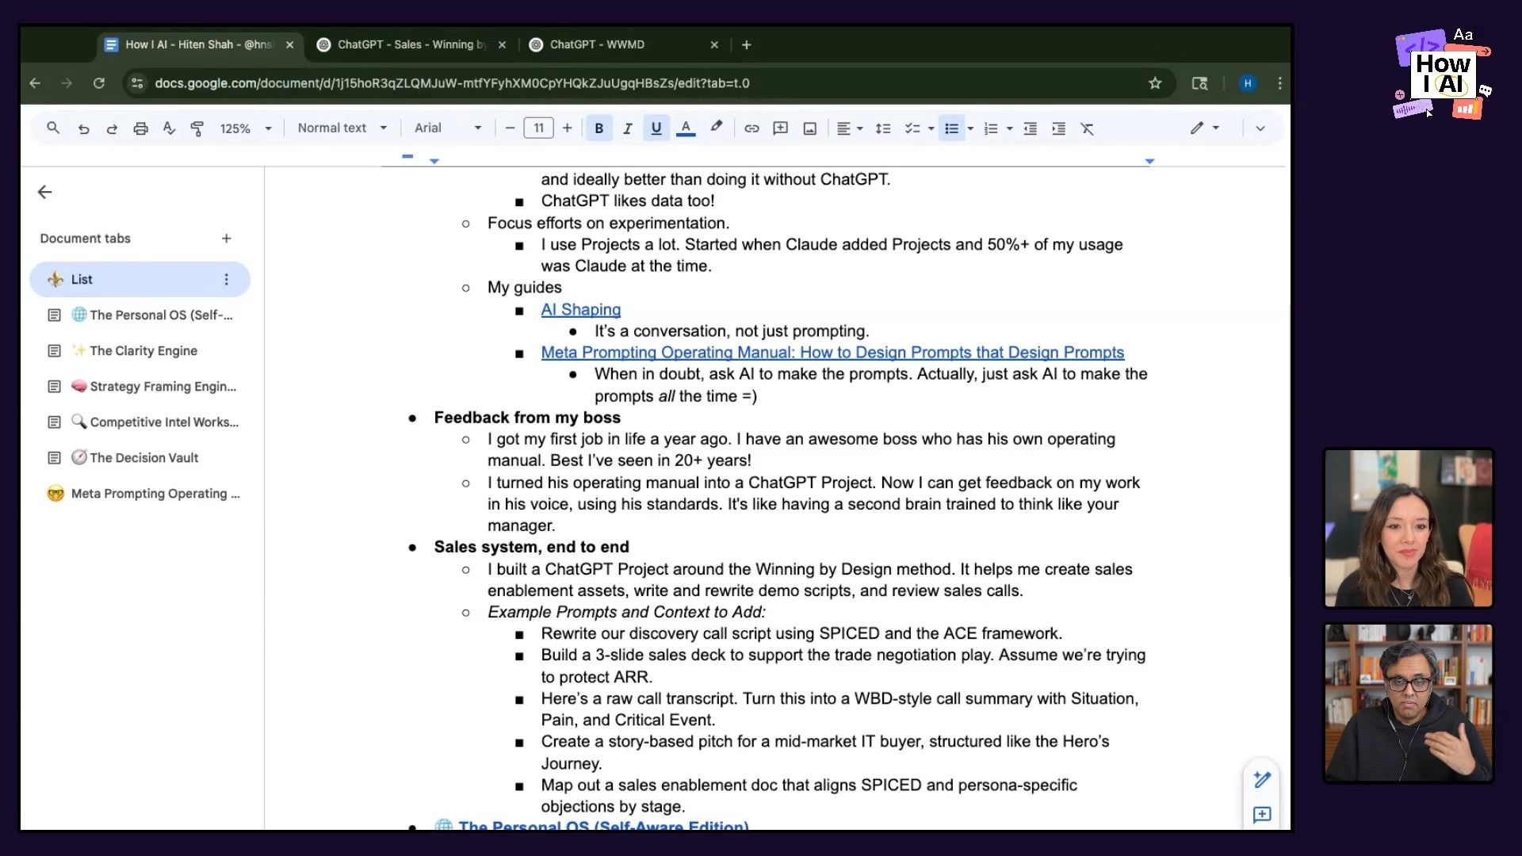Insert an image
Image resolution: width=1522 pixels, height=856 pixels.
pos(809,128)
